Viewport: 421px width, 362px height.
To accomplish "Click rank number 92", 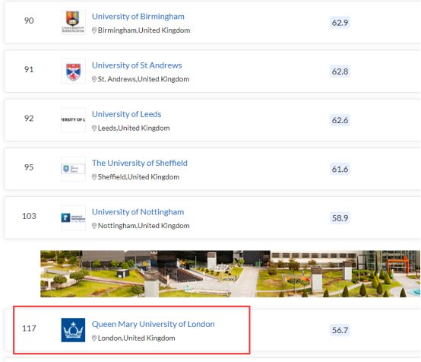I will pyautogui.click(x=29, y=119).
